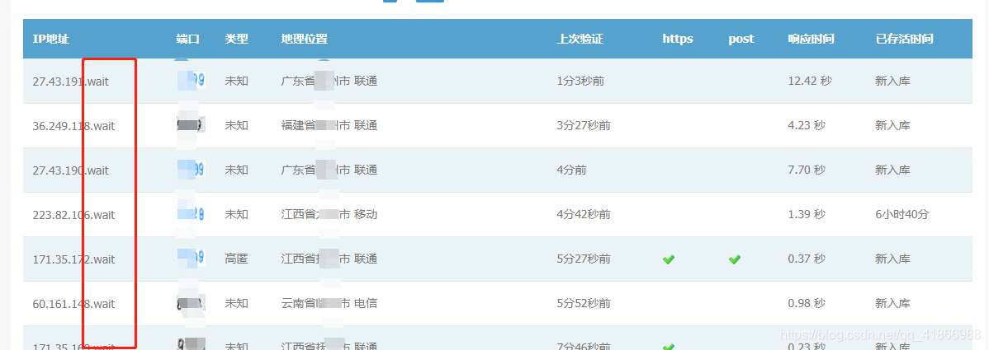This screenshot has width=989, height=350.
Task: Select the IP address 60.161.148.wait
Action: (x=73, y=303)
